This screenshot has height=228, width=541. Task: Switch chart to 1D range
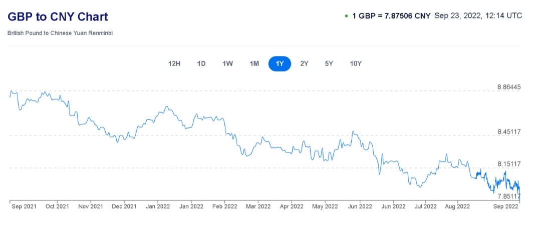pos(201,63)
